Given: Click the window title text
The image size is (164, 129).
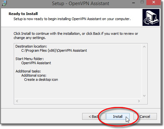Looking at the screenshot, I should pos(81,4).
